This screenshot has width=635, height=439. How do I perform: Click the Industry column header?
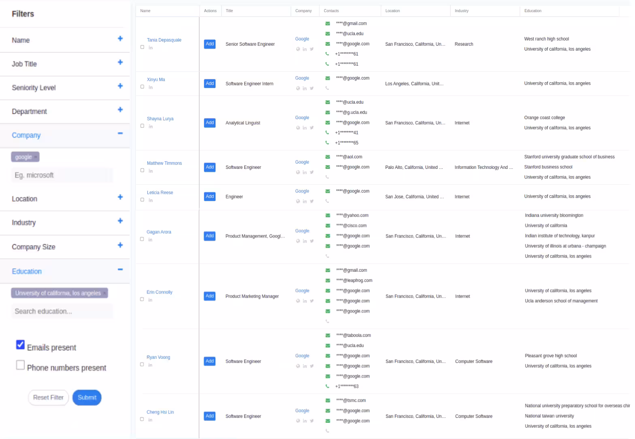click(x=461, y=11)
